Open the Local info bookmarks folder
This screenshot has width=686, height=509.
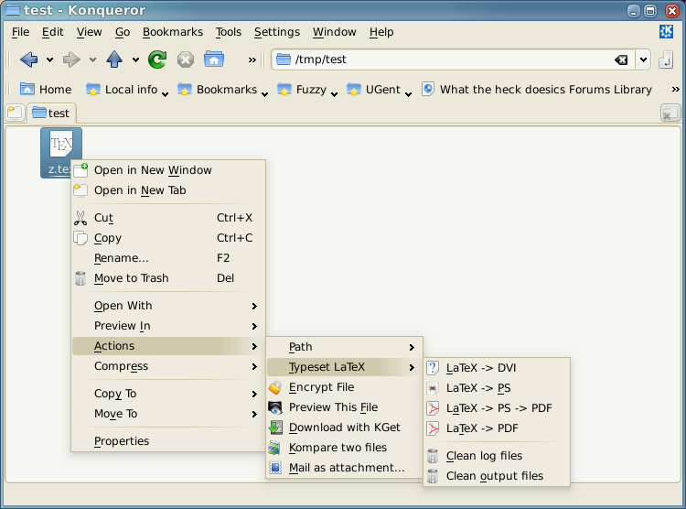(x=127, y=90)
